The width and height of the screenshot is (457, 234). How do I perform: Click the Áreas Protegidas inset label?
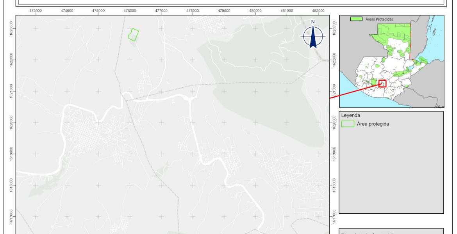click(x=379, y=19)
